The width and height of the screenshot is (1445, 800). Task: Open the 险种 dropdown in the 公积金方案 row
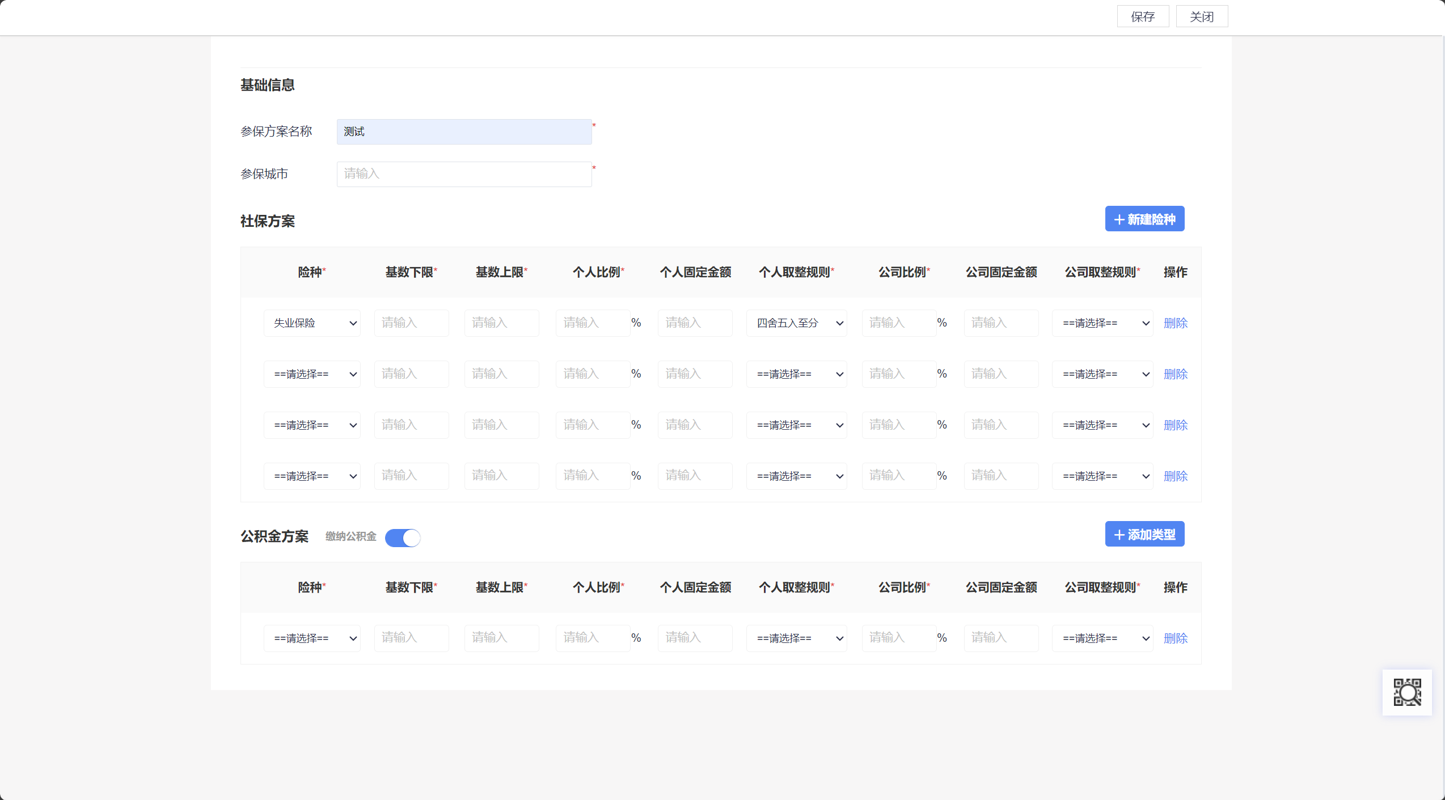pos(312,638)
